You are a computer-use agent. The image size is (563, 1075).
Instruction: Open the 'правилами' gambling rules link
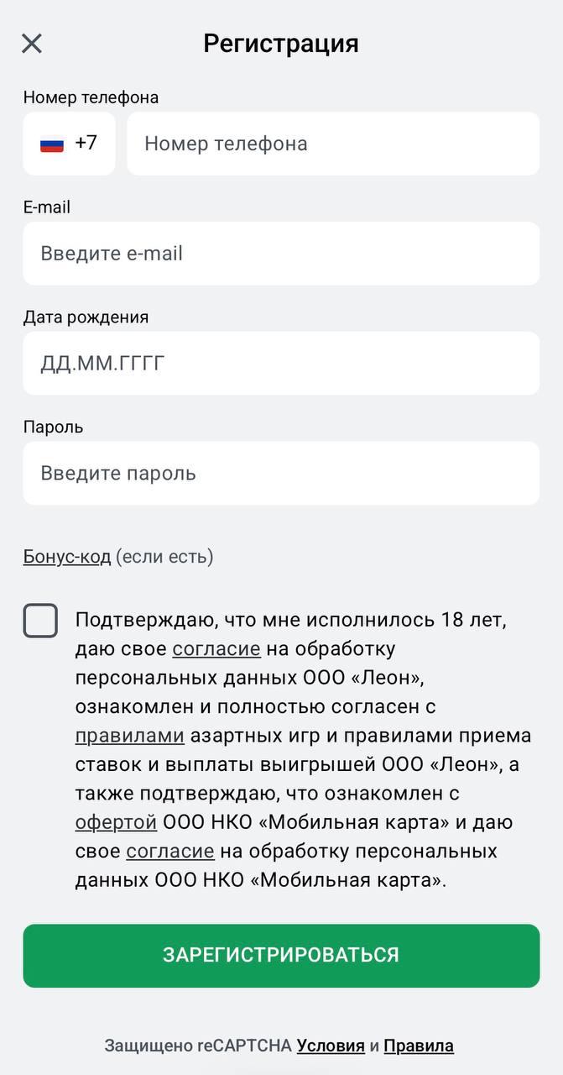pyautogui.click(x=129, y=736)
